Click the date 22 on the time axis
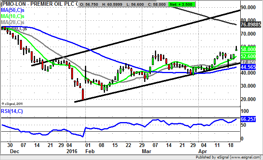The height and width of the screenshot is (160, 263). (128, 145)
